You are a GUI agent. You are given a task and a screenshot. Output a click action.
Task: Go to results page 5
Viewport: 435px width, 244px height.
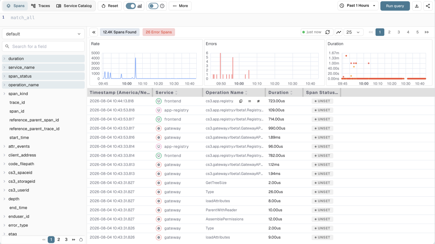pos(417,32)
